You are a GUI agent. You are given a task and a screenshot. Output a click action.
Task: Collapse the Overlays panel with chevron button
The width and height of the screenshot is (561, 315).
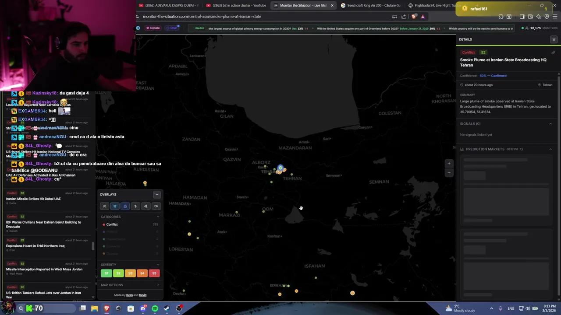tap(157, 194)
